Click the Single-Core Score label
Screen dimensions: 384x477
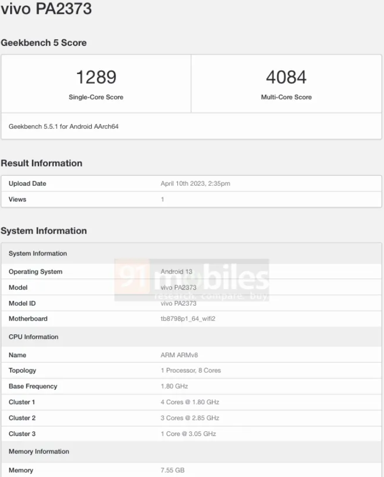[x=96, y=97]
